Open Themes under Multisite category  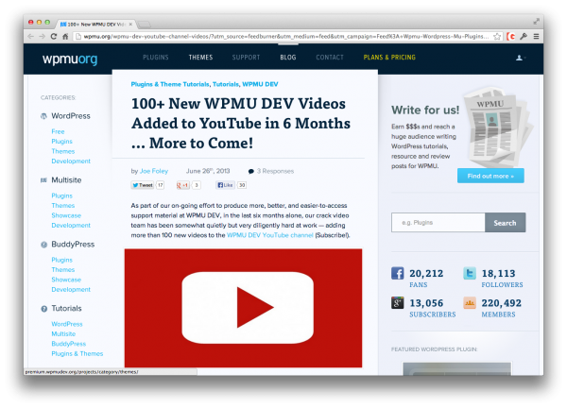click(63, 206)
